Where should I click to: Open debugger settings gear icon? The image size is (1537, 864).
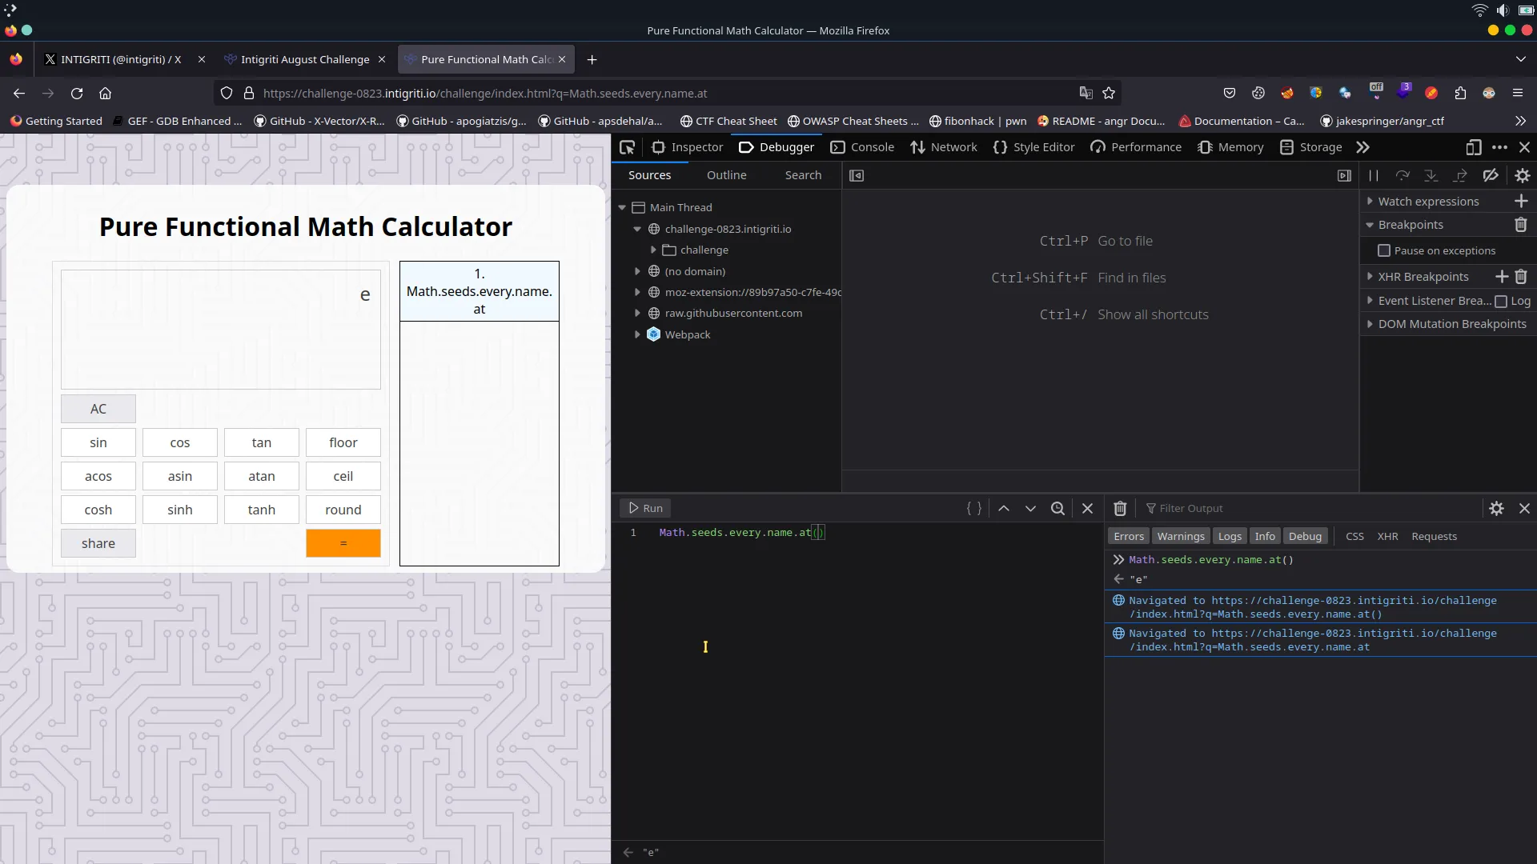click(1523, 175)
